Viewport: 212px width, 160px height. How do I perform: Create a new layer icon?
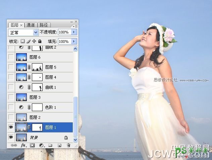pyautogui.click(x=59, y=145)
